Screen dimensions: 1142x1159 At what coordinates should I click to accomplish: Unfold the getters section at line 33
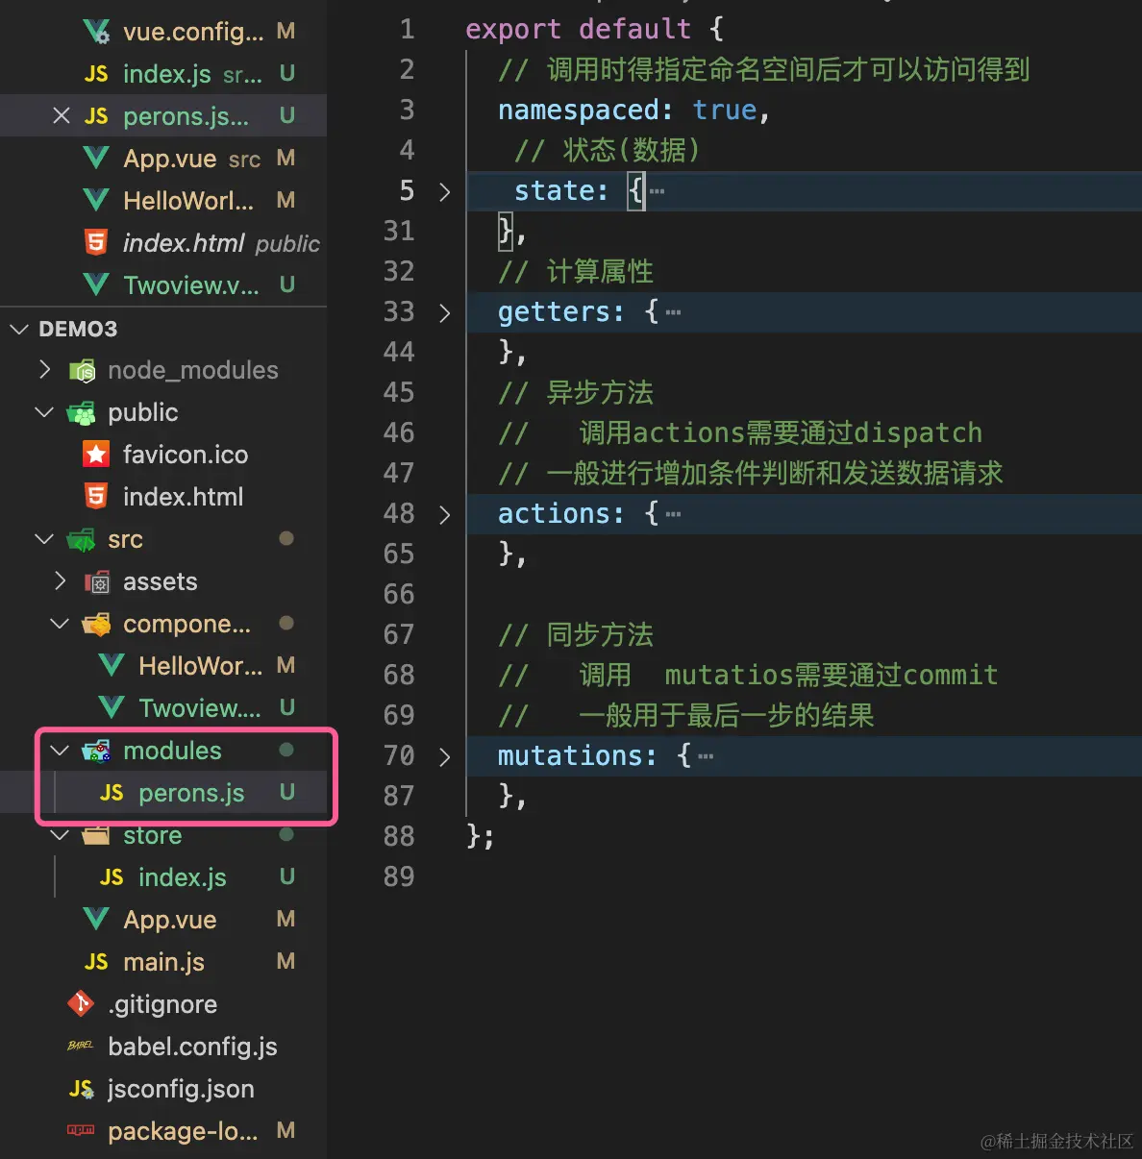tap(444, 312)
